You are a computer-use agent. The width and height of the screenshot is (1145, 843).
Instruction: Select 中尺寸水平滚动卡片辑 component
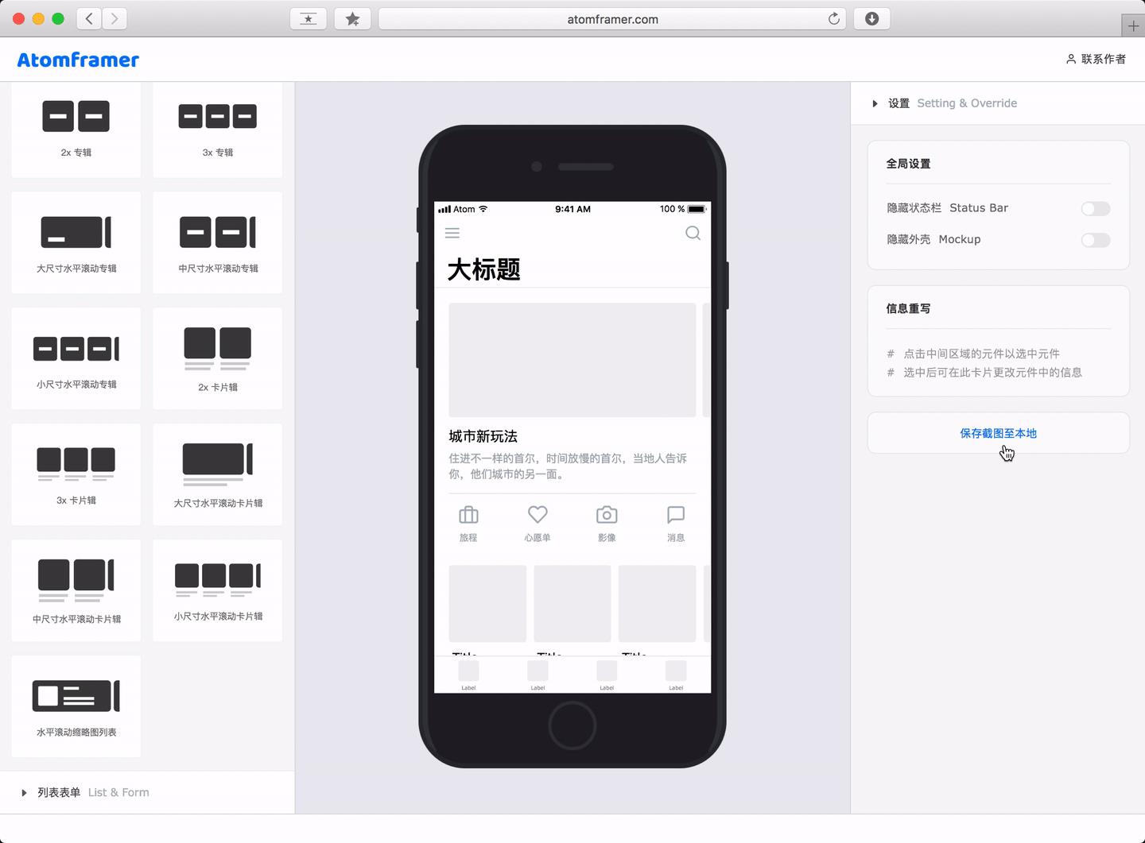click(76, 590)
